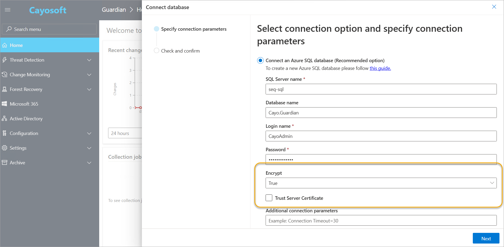Viewport: 504px width, 247px height.
Task: Check the Trust Server Certificate checkbox
Action: click(269, 198)
